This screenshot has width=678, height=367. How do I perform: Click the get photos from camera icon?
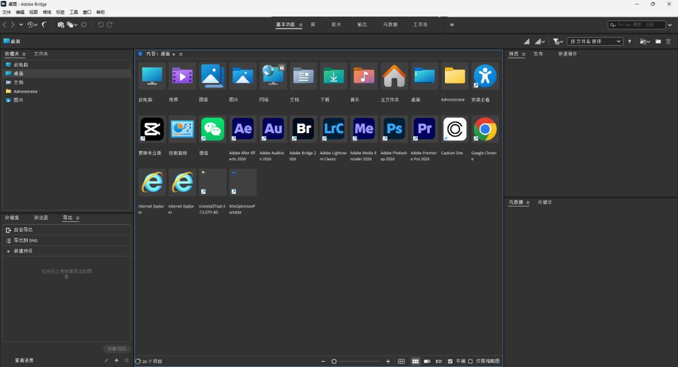[60, 25]
